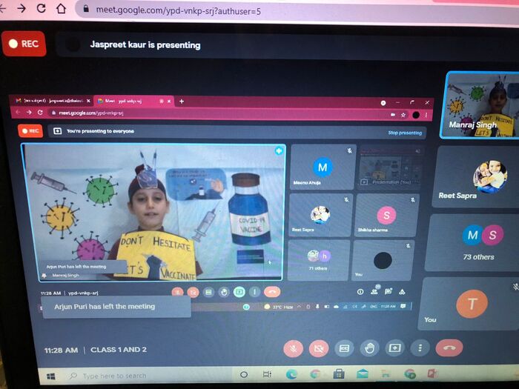
Task: Click the bookmark star in shared browser bar
Action: coord(403,115)
